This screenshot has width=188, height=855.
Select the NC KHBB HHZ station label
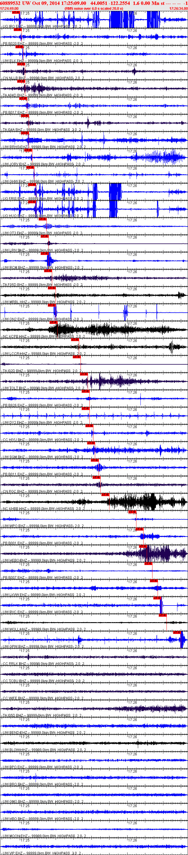(x=44, y=509)
